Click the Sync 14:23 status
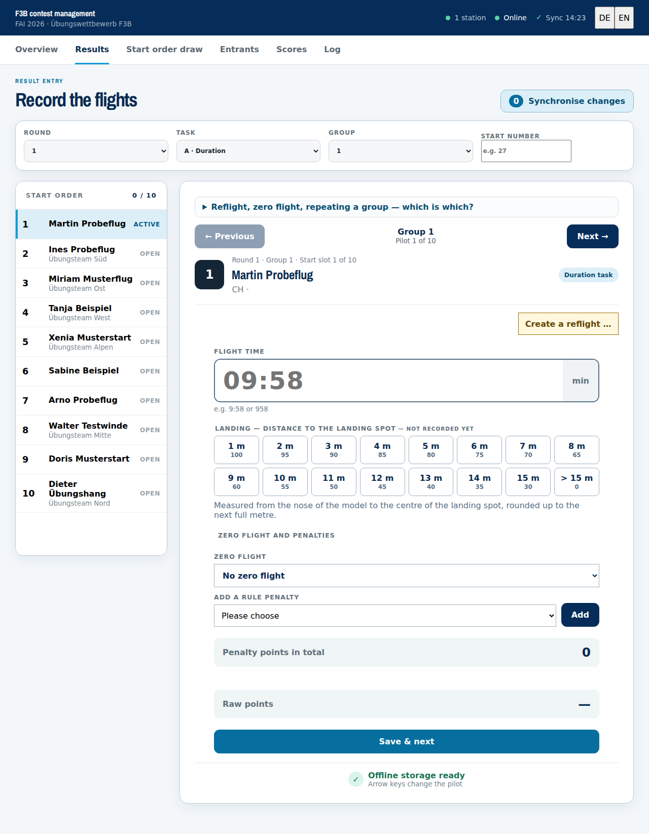The image size is (649, 834). (x=561, y=18)
